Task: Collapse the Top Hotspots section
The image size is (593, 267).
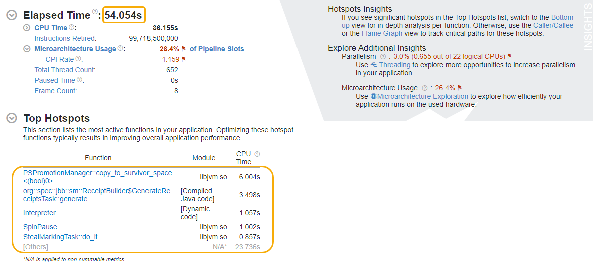Action: coord(11,118)
